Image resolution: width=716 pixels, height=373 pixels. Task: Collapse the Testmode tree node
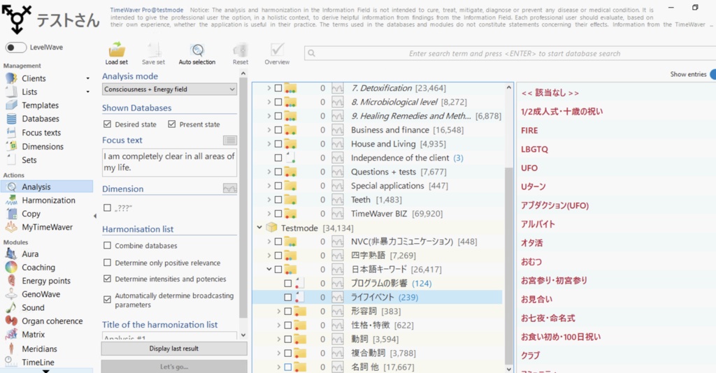259,227
